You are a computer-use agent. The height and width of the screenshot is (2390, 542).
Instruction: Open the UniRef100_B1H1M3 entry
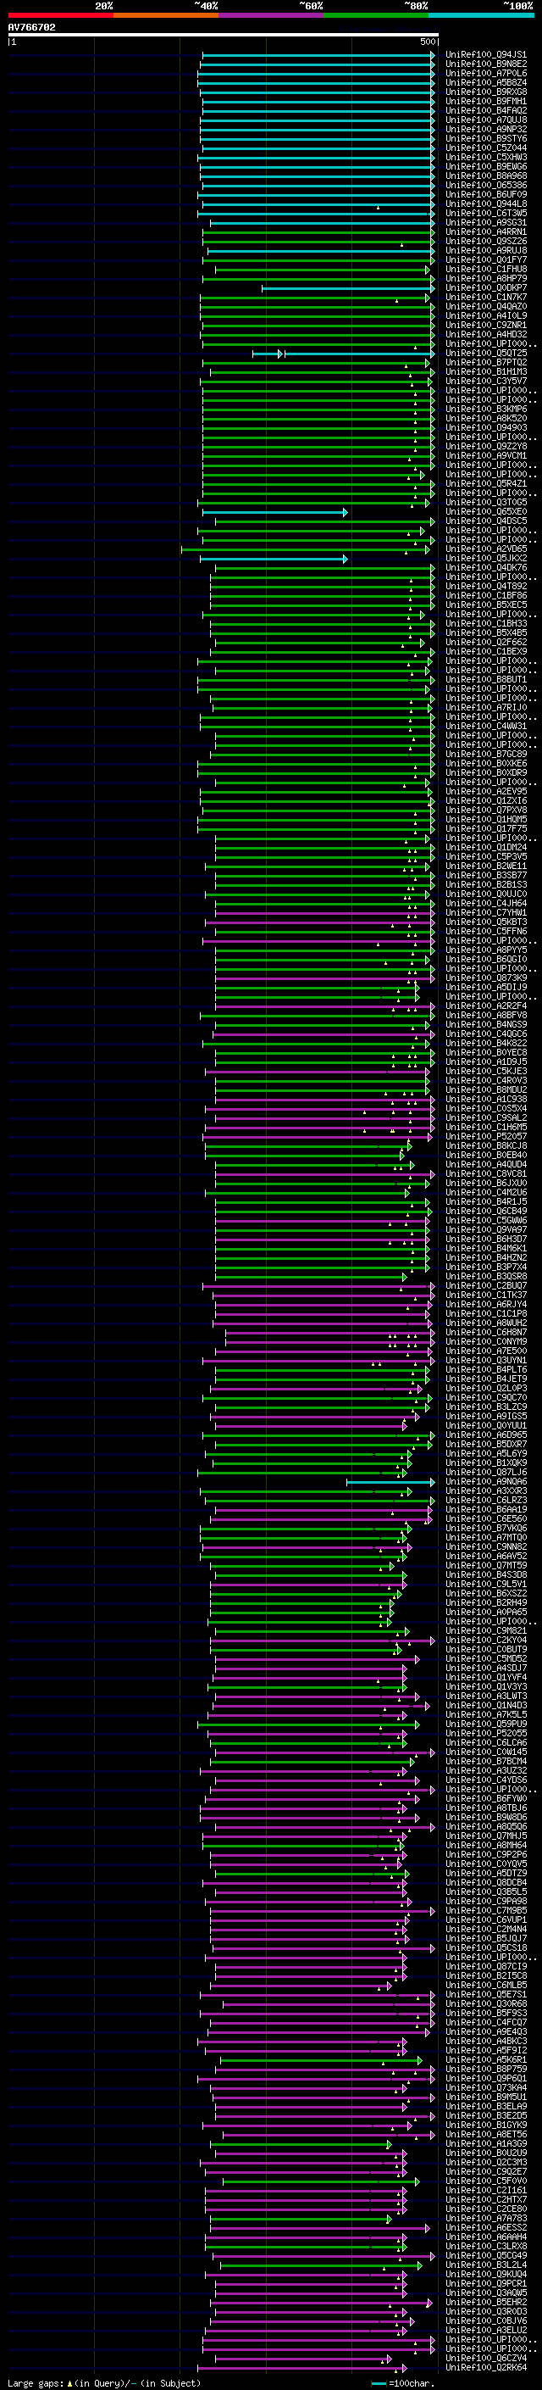coord(485,371)
